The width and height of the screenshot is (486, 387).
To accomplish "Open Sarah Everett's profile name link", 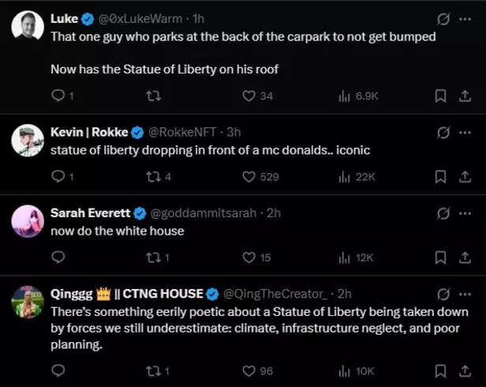I will click(91, 212).
